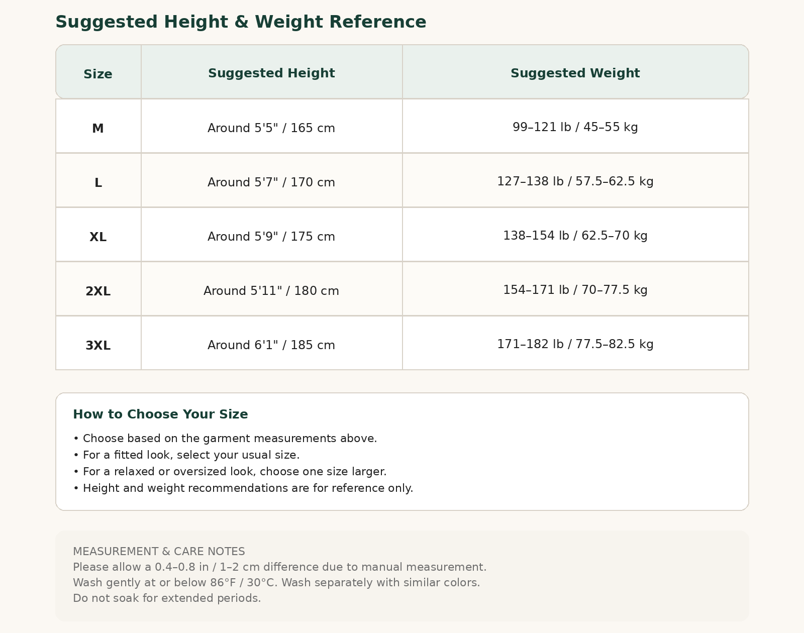The image size is (804, 633).
Task: Click the 138–154 lb weight cell
Action: tap(575, 236)
